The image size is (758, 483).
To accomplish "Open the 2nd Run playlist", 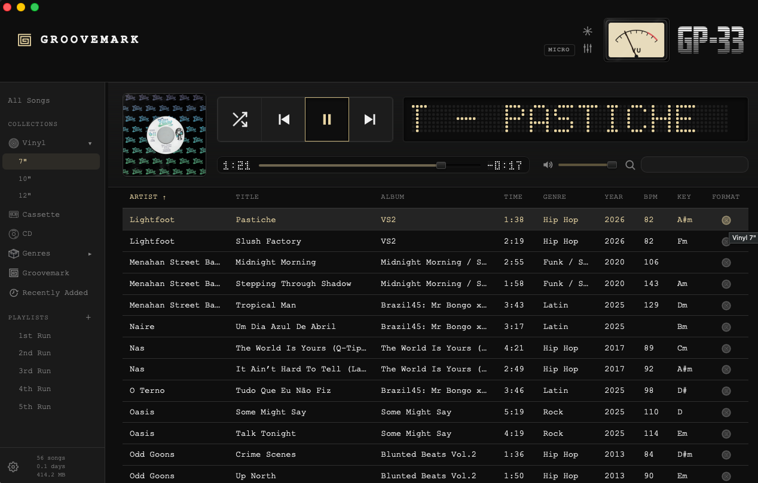I will pos(35,353).
